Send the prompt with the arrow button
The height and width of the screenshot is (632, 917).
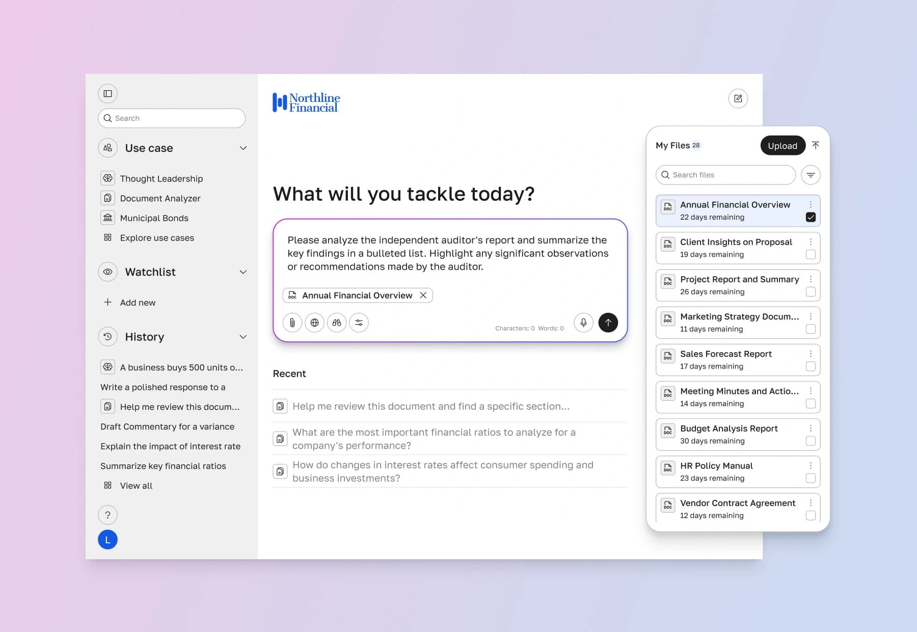click(608, 323)
